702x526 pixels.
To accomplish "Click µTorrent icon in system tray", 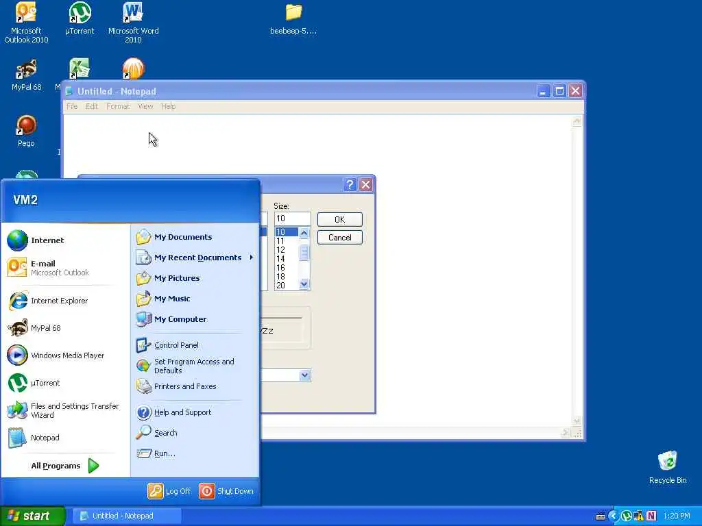I will point(627,516).
